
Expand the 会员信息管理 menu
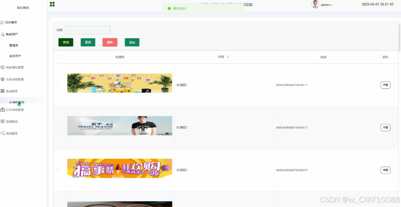pos(15,79)
